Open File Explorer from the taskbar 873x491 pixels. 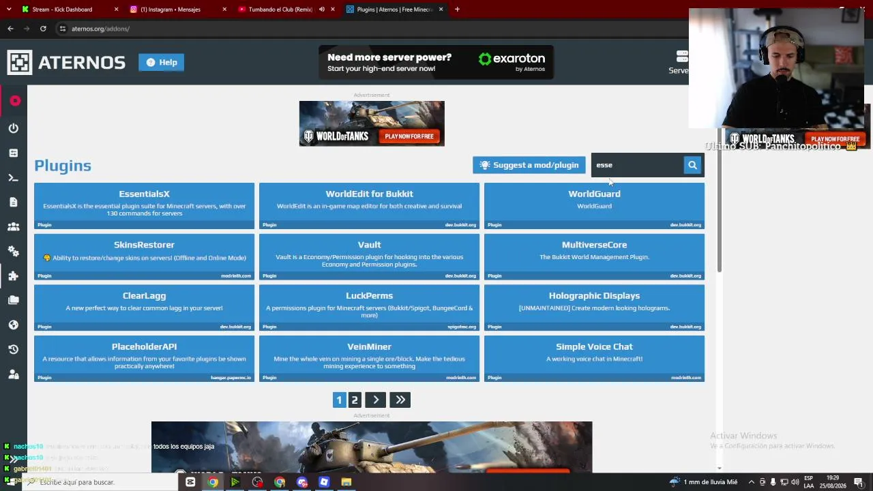(346, 482)
